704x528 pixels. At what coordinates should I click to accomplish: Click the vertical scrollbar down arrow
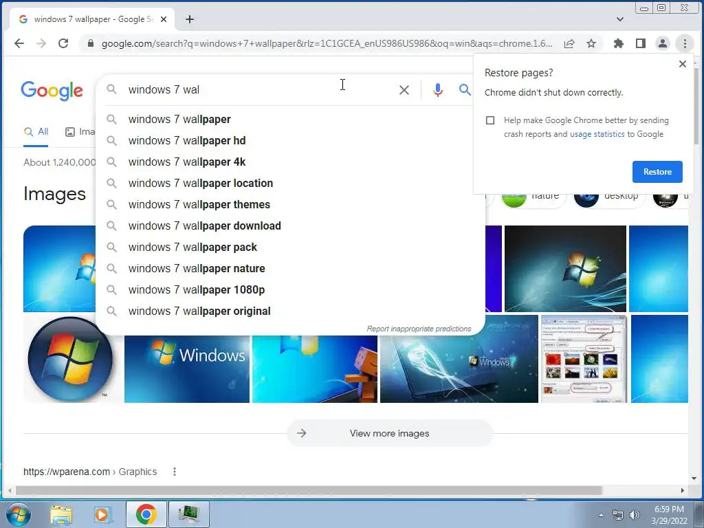coord(694,478)
